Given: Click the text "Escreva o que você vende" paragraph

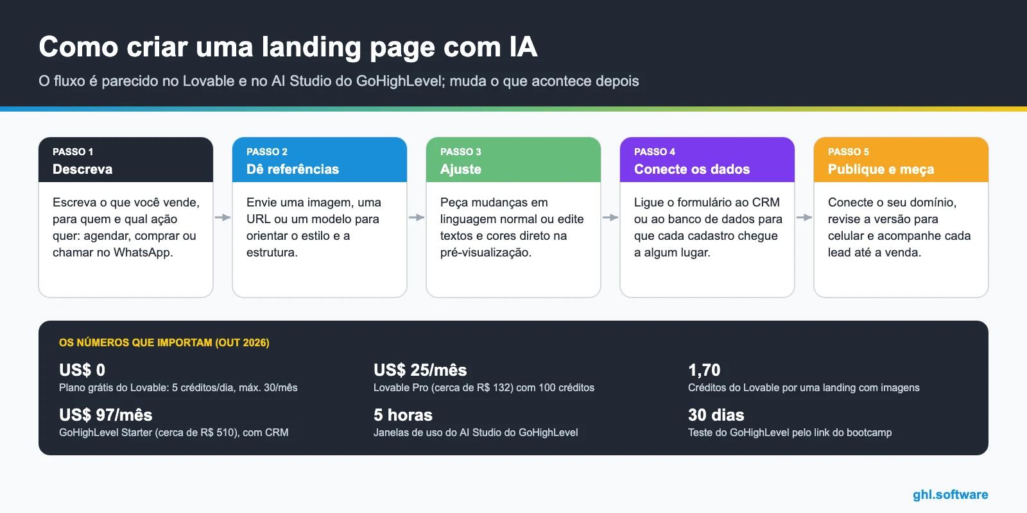Looking at the screenshot, I should point(126,227).
